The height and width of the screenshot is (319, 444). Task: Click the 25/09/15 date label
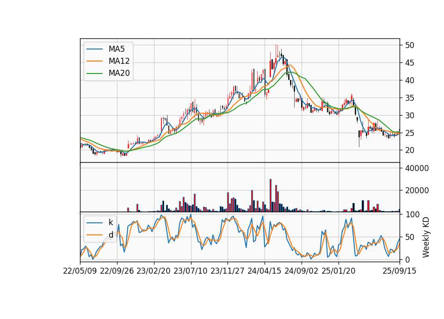coord(400,271)
